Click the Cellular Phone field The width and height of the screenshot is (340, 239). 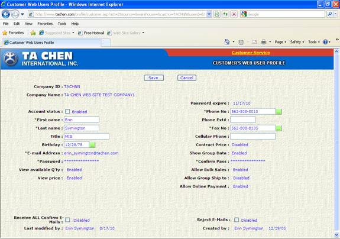click(253, 136)
